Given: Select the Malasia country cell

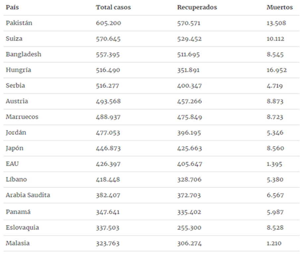Looking at the screenshot, I should 18,243.
